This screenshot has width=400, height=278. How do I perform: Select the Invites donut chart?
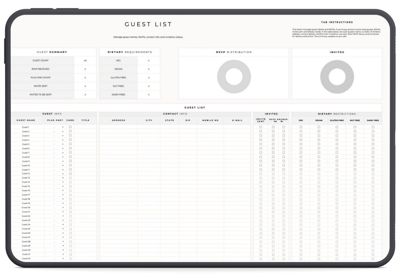click(x=337, y=77)
